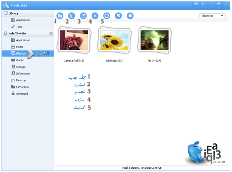Open the title bar dropdown menu icon
Image resolution: width=232 pixels, height=172 pixels.
click(x=204, y=4)
